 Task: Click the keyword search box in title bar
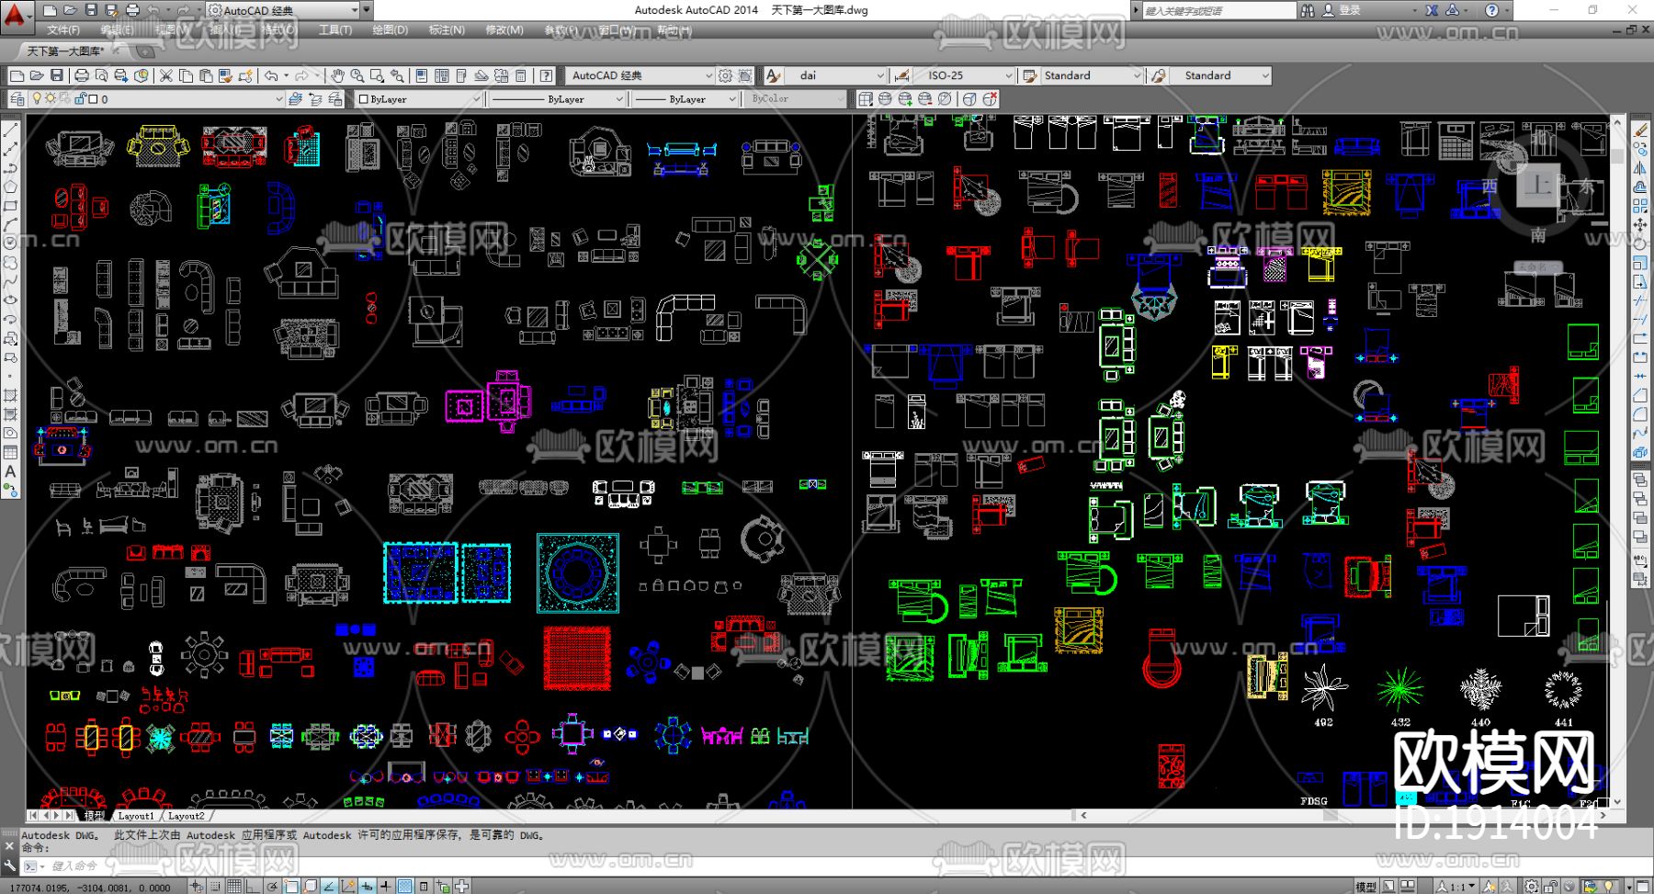(1218, 10)
